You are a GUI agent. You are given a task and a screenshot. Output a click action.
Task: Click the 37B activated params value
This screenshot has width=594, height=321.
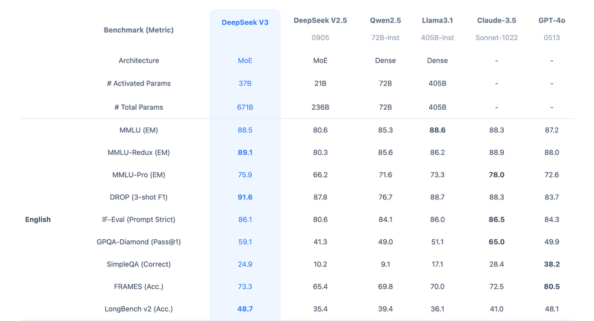tap(245, 83)
